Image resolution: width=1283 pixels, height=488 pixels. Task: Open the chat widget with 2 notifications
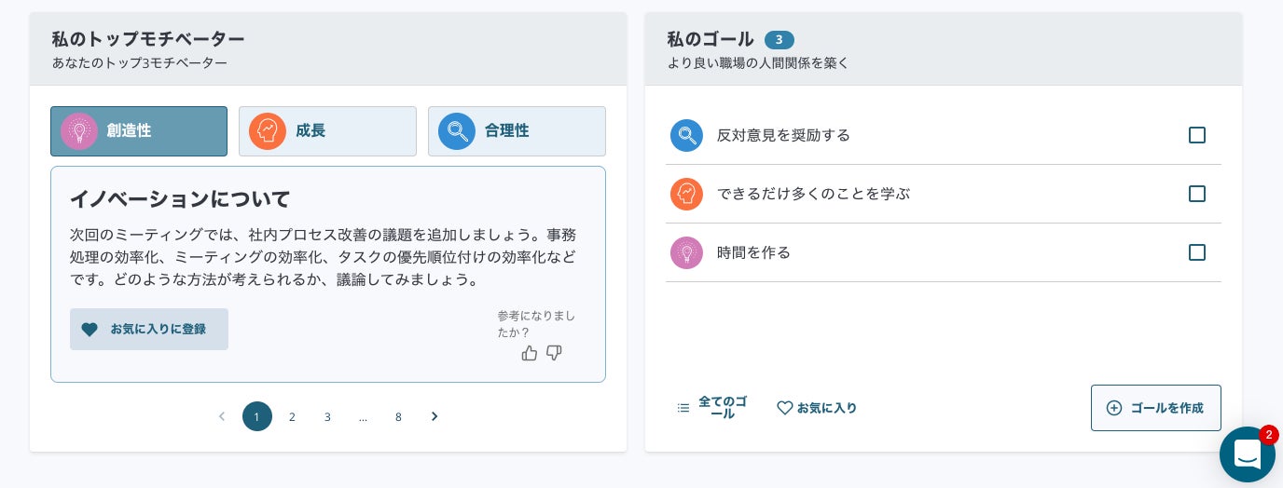1247,454
